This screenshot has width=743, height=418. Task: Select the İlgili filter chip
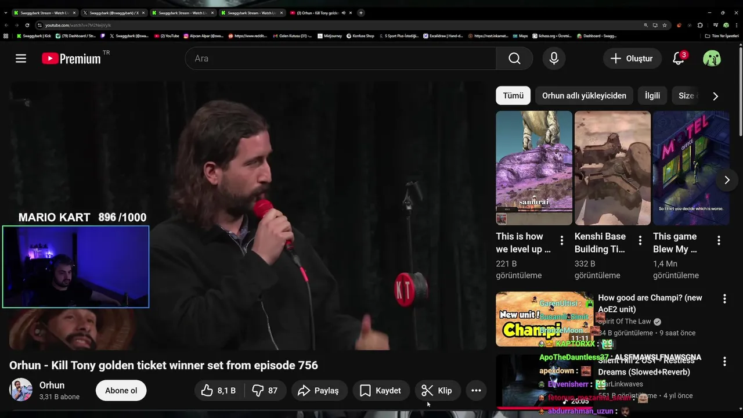pos(652,95)
